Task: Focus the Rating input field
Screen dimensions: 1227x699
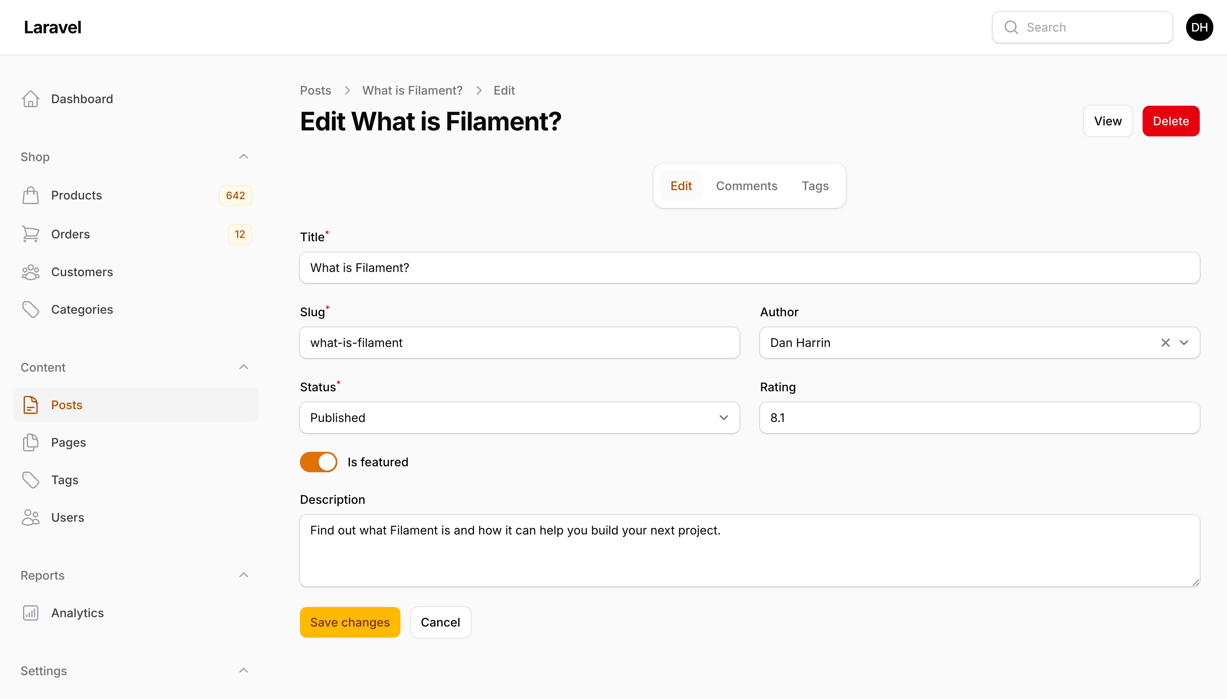Action: tap(979, 418)
